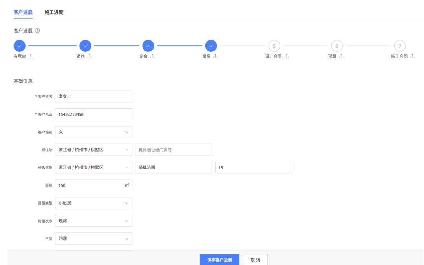
Task: Click step 6 circle for 预算
Action: pyautogui.click(x=337, y=46)
